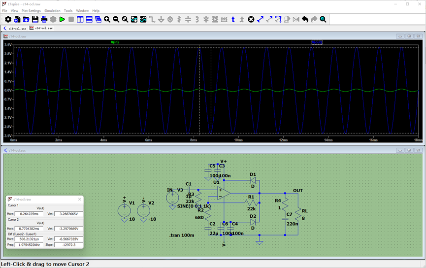Click the Open file folder icon

pyautogui.click(x=26, y=19)
